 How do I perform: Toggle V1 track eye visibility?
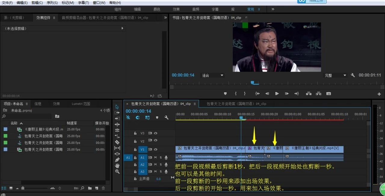(x=156, y=149)
